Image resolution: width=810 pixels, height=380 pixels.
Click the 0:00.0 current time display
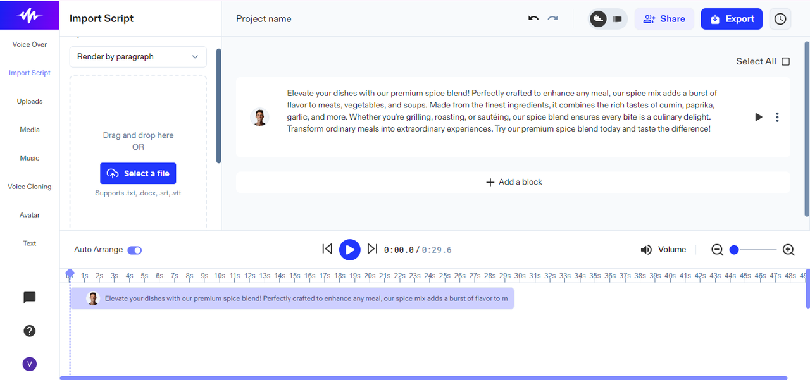point(399,250)
